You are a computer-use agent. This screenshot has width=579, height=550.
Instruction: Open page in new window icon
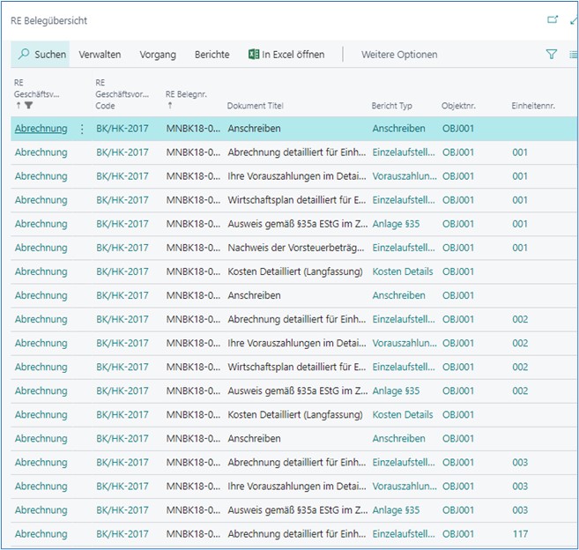(x=553, y=19)
